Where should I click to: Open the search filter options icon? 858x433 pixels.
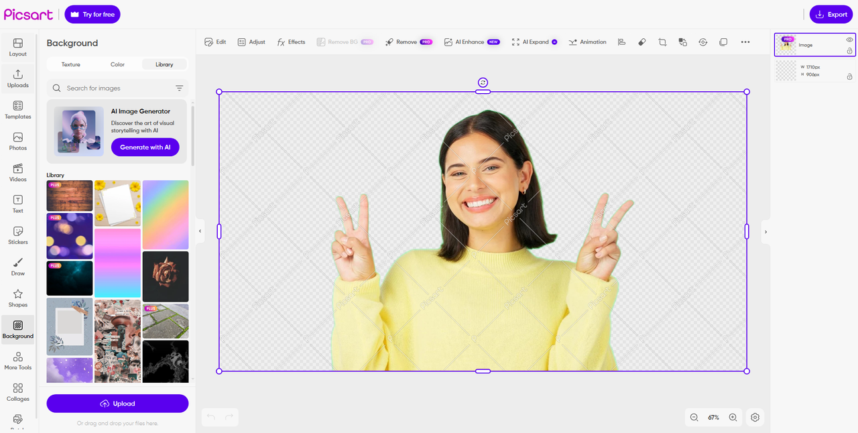(x=179, y=88)
